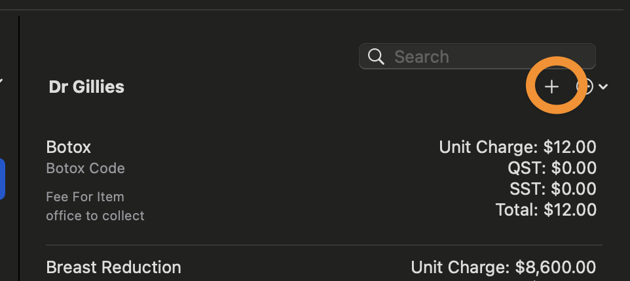Click the Botox Code subtitle
This screenshot has height=281, width=630.
(86, 169)
